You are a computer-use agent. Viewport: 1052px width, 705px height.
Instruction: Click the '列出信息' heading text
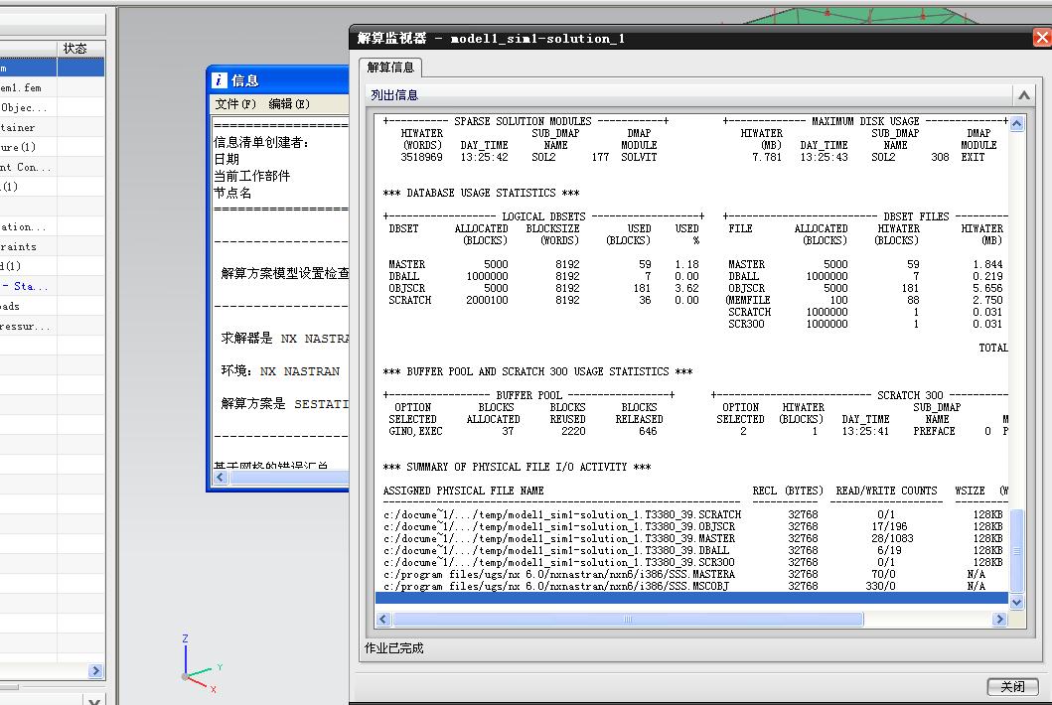tap(394, 95)
